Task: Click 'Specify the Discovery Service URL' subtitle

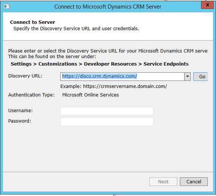Action: 76,29
